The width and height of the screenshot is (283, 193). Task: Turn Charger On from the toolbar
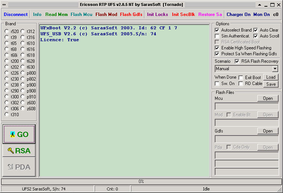tap(238, 14)
